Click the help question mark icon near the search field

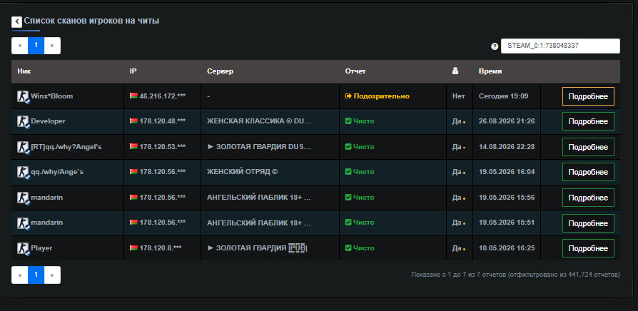(x=495, y=46)
